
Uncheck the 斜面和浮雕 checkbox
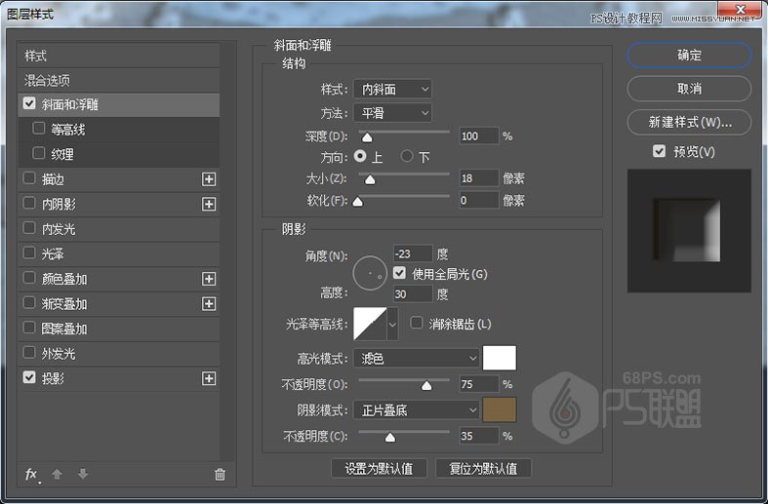pos(29,103)
